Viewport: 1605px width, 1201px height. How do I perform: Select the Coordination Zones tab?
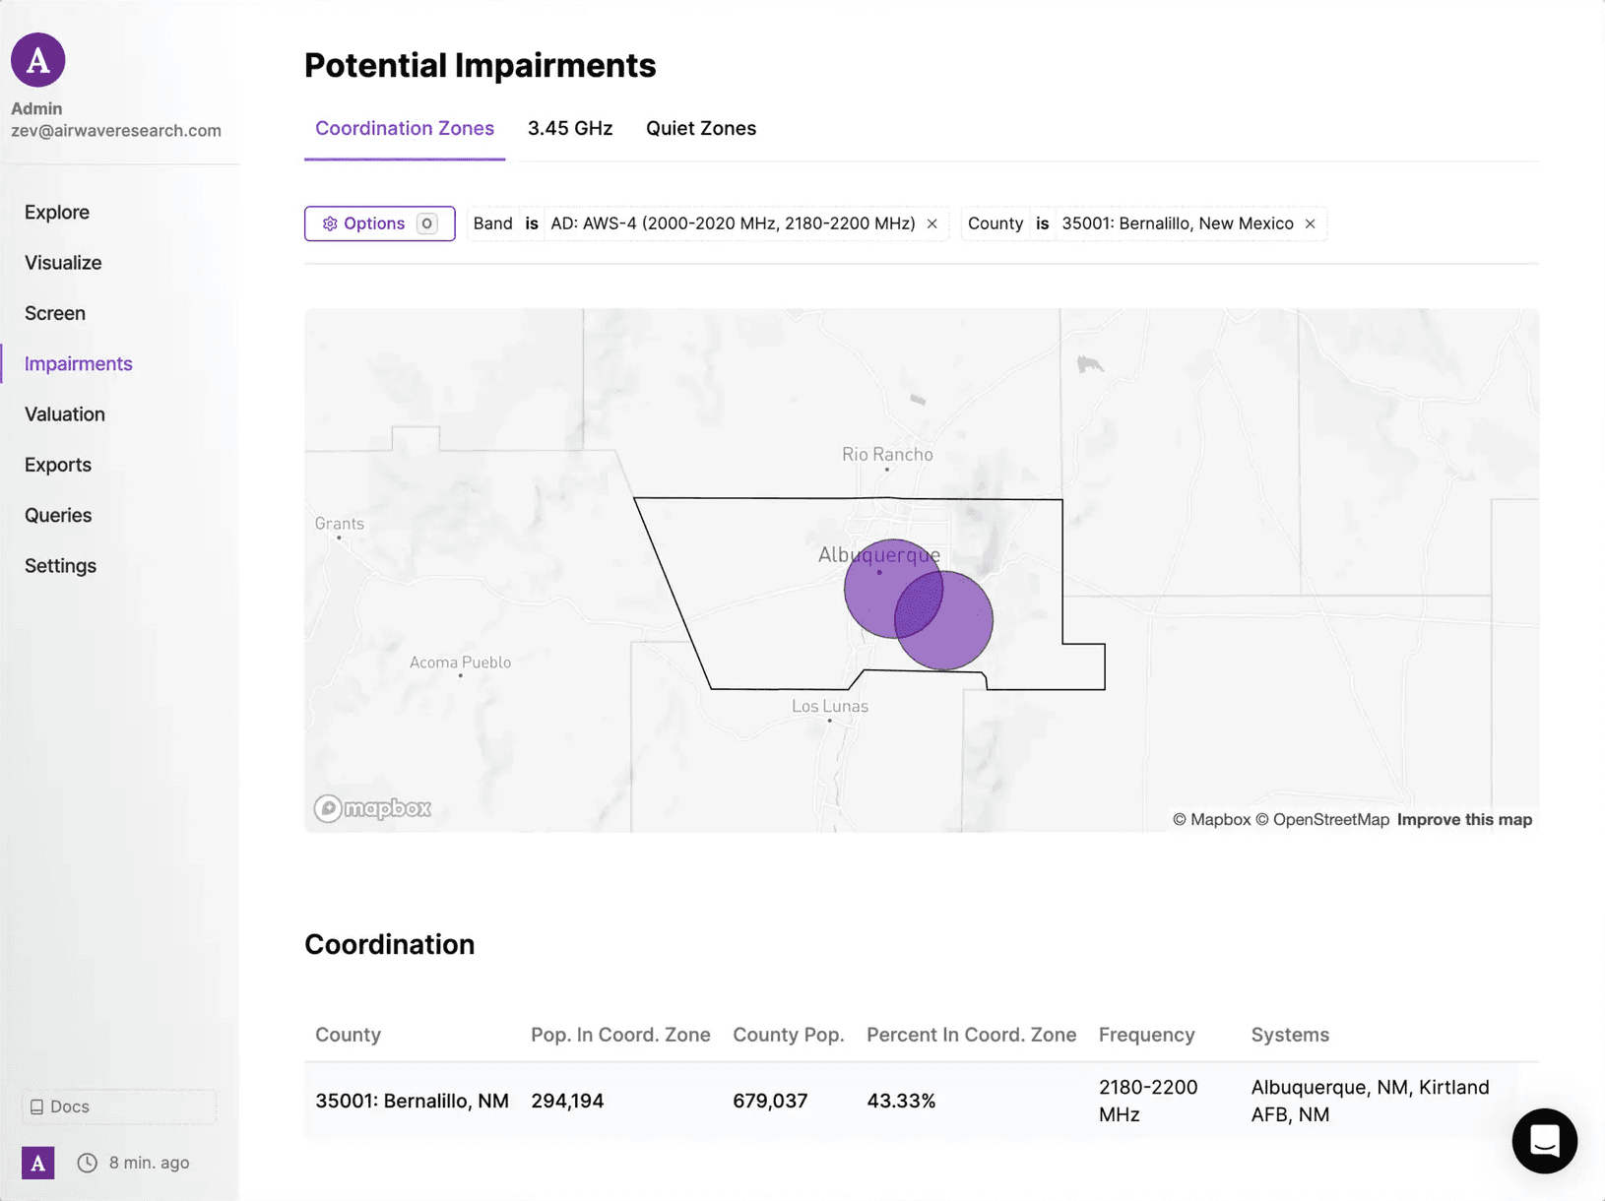pyautogui.click(x=405, y=129)
